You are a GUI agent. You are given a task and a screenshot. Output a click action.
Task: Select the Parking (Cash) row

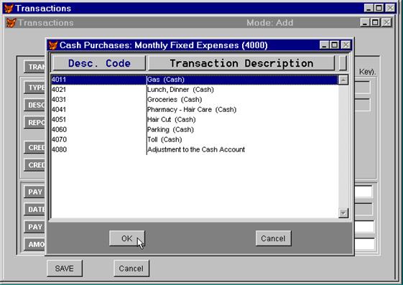click(x=194, y=130)
